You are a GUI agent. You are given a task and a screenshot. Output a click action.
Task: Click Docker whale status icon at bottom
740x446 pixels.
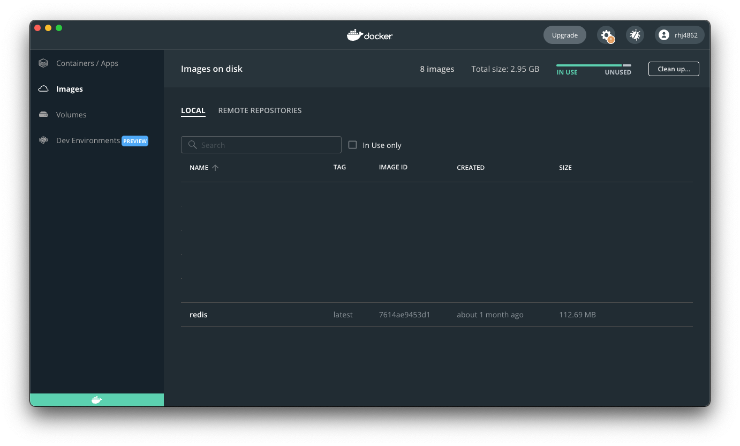[x=97, y=400]
